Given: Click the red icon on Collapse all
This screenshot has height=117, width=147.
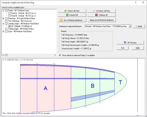Looking at the screenshot, I should (96, 15).
